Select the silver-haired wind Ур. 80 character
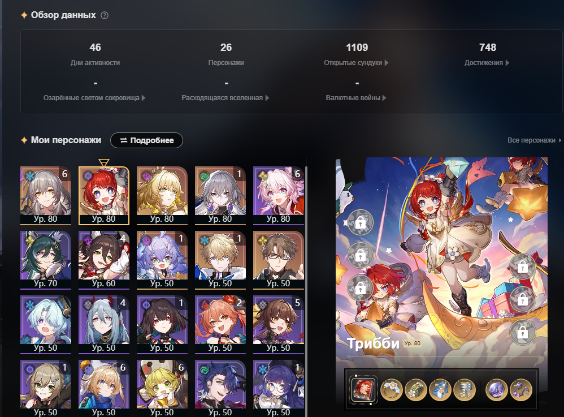Image resolution: width=564 pixels, height=417 pixels. [220, 196]
